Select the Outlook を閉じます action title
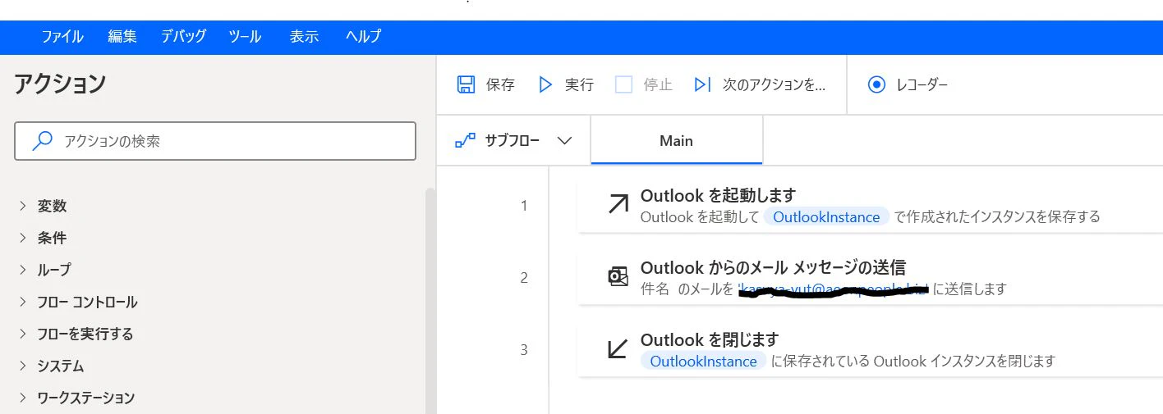The width and height of the screenshot is (1163, 414). [x=709, y=339]
